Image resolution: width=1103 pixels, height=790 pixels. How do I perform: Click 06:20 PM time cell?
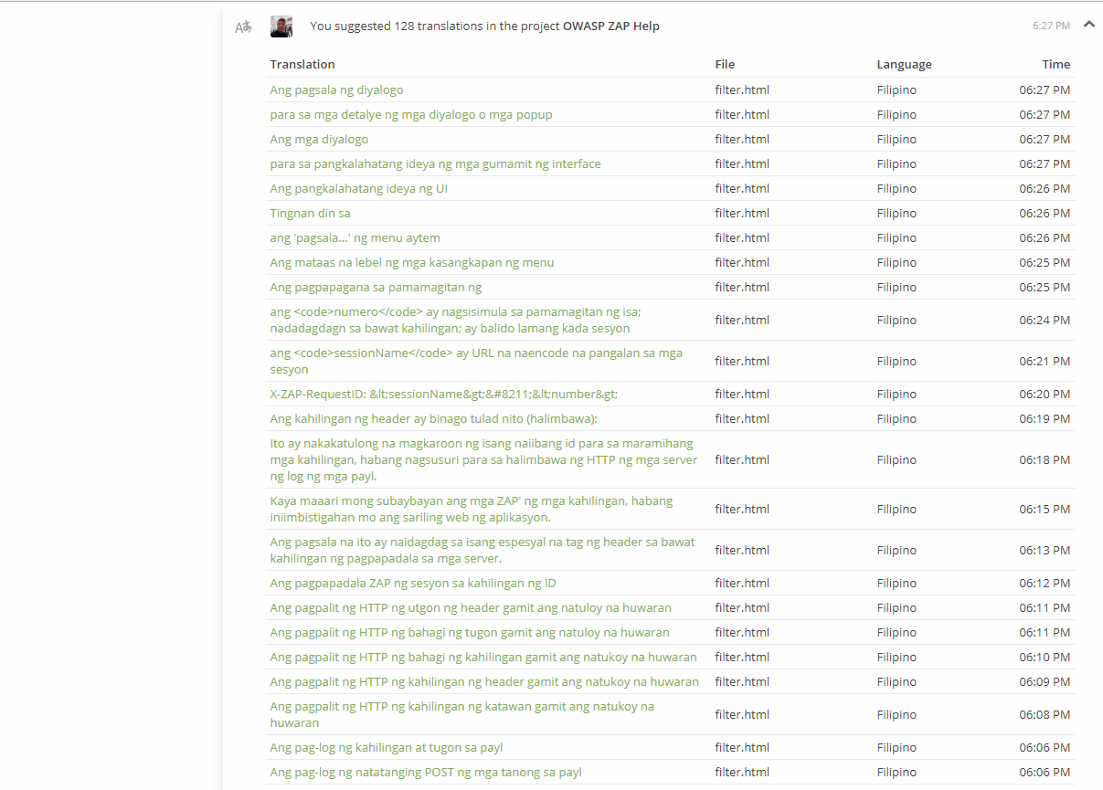1045,394
